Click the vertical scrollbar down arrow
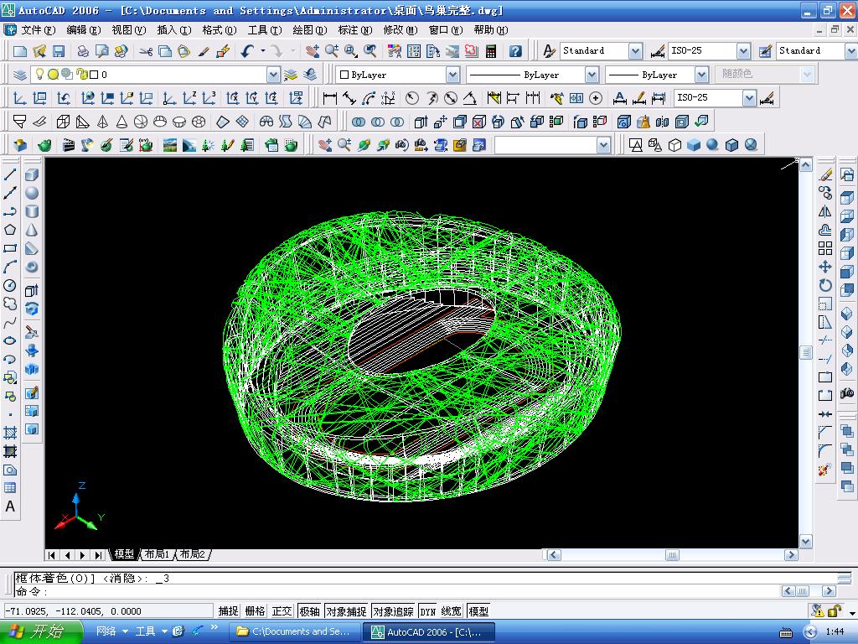The height and width of the screenshot is (644, 858). pyautogui.click(x=805, y=543)
